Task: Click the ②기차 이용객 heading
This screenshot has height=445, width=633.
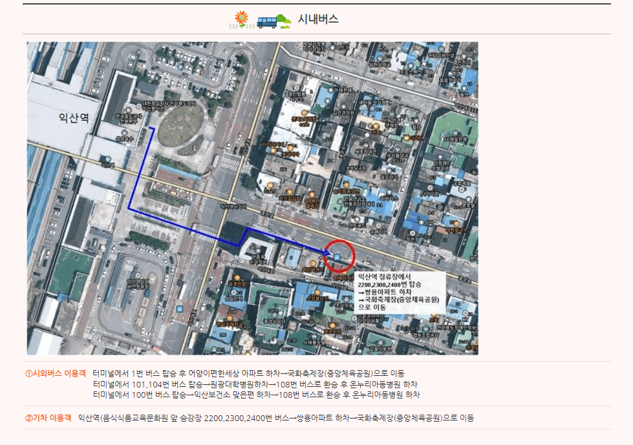Action: tap(47, 418)
